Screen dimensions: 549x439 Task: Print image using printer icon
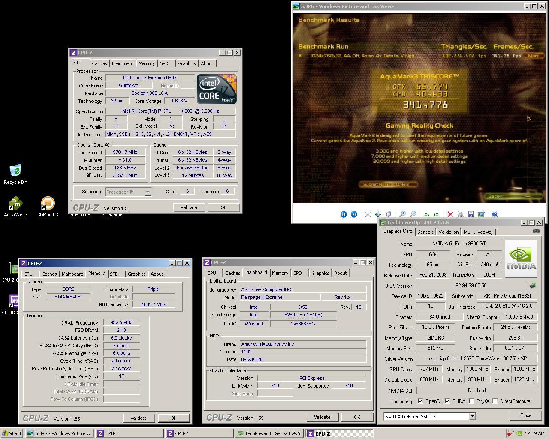(460, 214)
